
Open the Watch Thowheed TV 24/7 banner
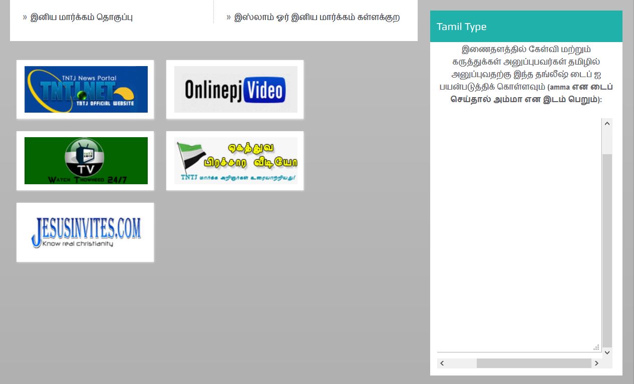[x=86, y=161]
